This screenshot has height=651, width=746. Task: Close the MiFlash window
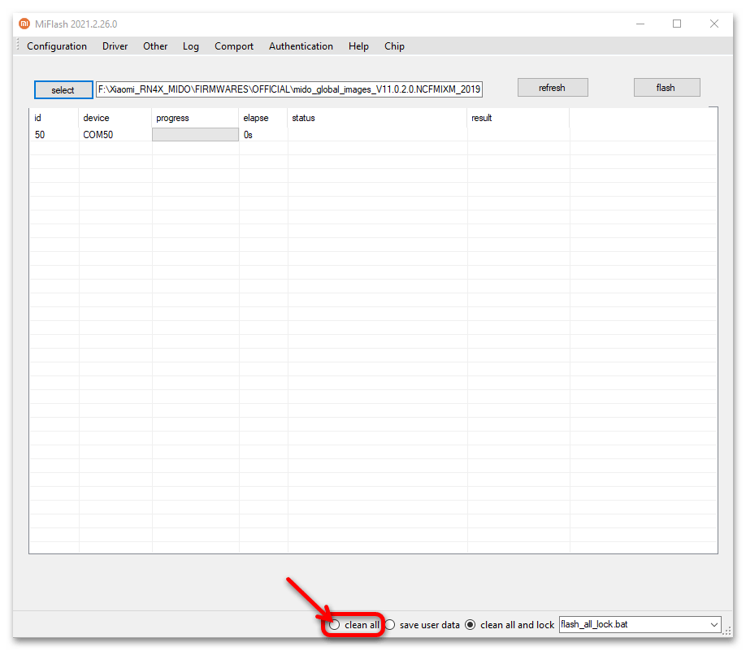pyautogui.click(x=714, y=24)
